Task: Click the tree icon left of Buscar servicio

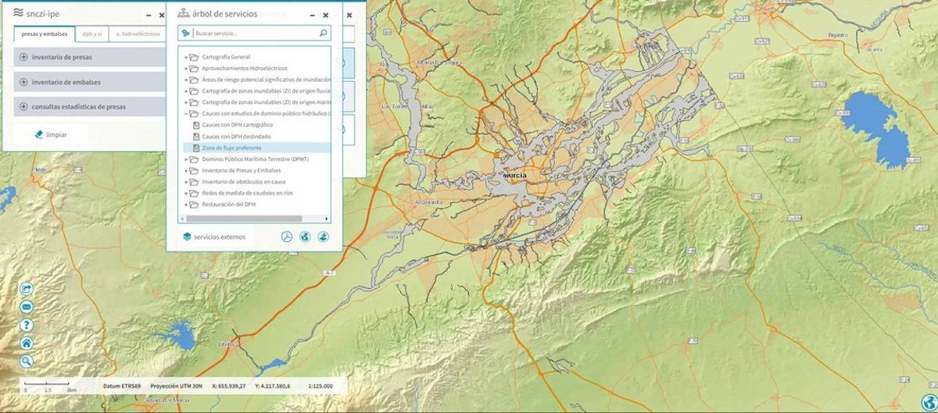Action: 185,34
